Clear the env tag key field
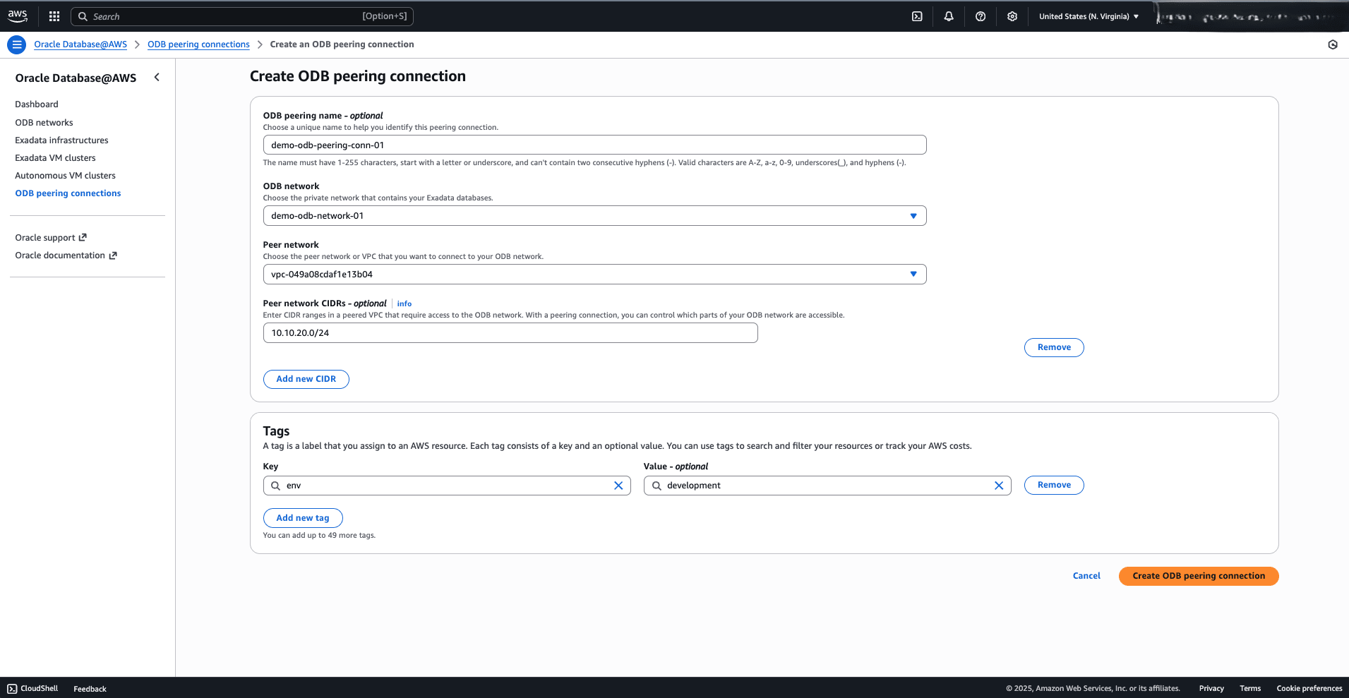The image size is (1349, 698). [x=618, y=485]
